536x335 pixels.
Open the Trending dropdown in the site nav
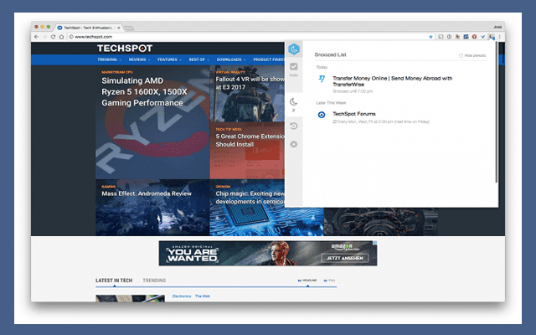pyautogui.click(x=109, y=59)
